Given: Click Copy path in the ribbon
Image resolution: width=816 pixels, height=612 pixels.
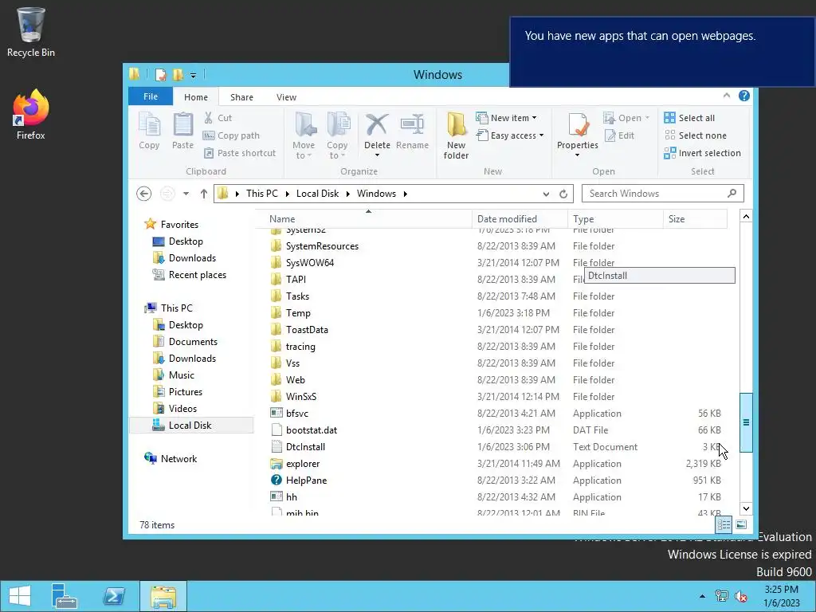Looking at the screenshot, I should pos(231,135).
